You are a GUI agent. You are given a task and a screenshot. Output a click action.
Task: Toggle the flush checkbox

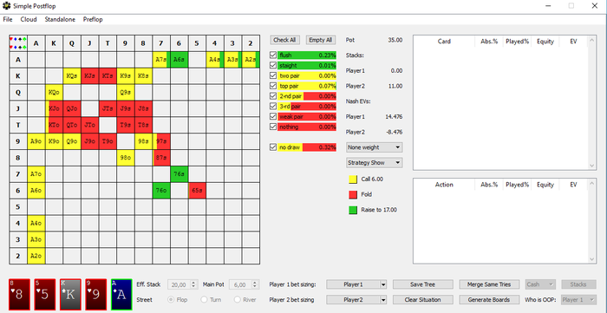[x=273, y=55]
